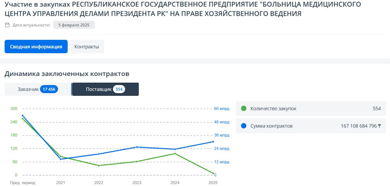Click the 17 456 count badge
390x186 pixels.
point(49,89)
